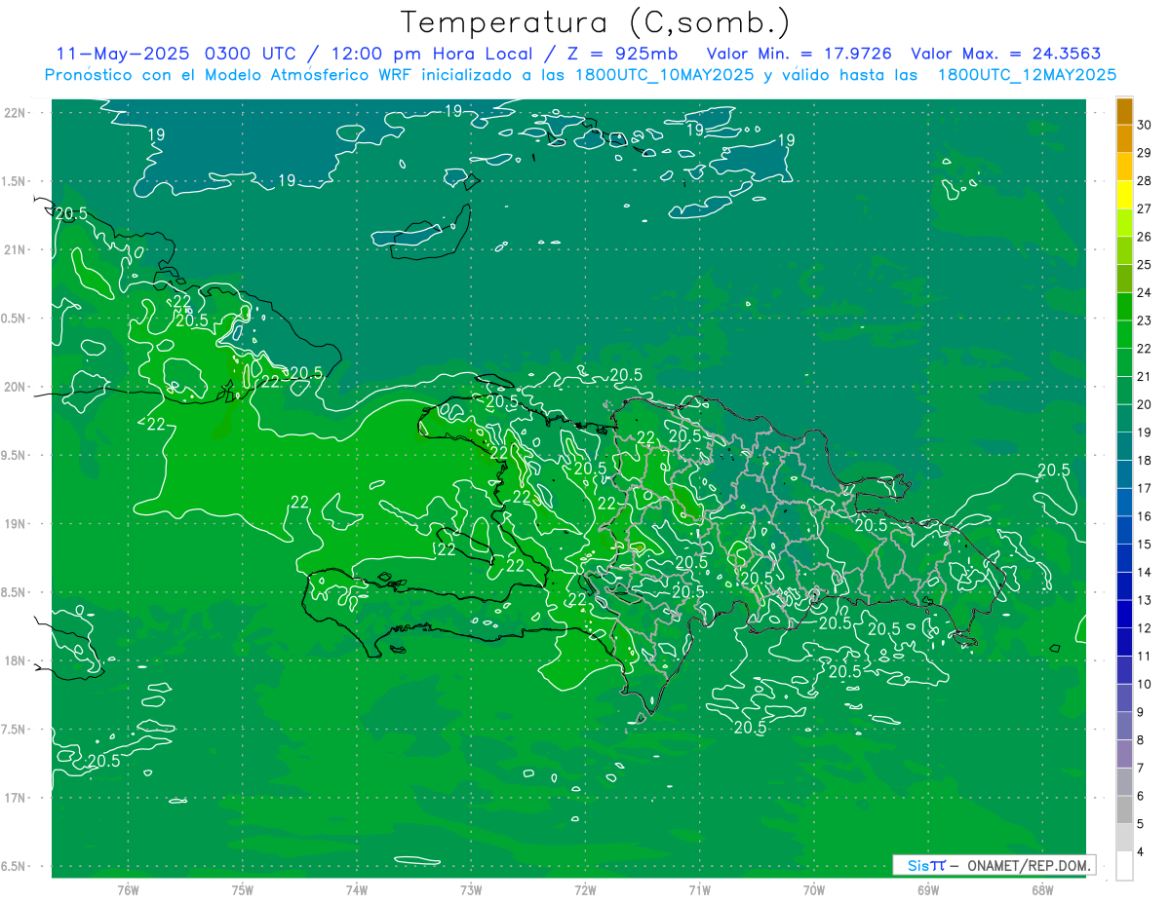
Task: Click longitude axis label '68W'
Action: click(x=1042, y=890)
